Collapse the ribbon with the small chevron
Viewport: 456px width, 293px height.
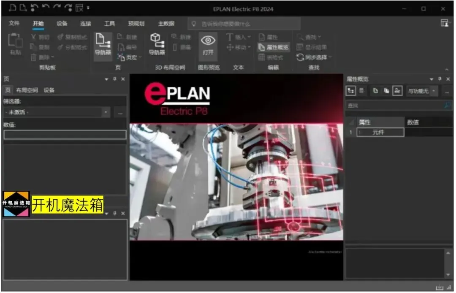tap(447, 70)
